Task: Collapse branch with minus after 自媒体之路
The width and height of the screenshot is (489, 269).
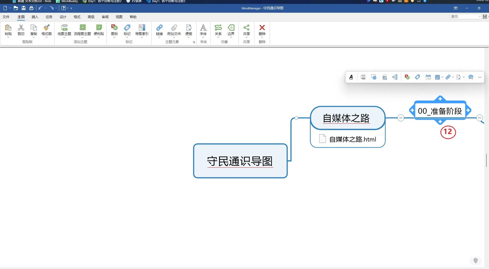Action: point(401,118)
